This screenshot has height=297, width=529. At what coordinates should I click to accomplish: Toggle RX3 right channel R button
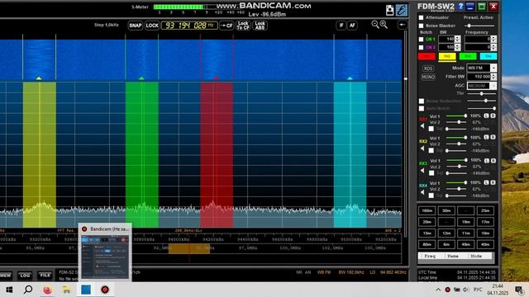click(493, 160)
